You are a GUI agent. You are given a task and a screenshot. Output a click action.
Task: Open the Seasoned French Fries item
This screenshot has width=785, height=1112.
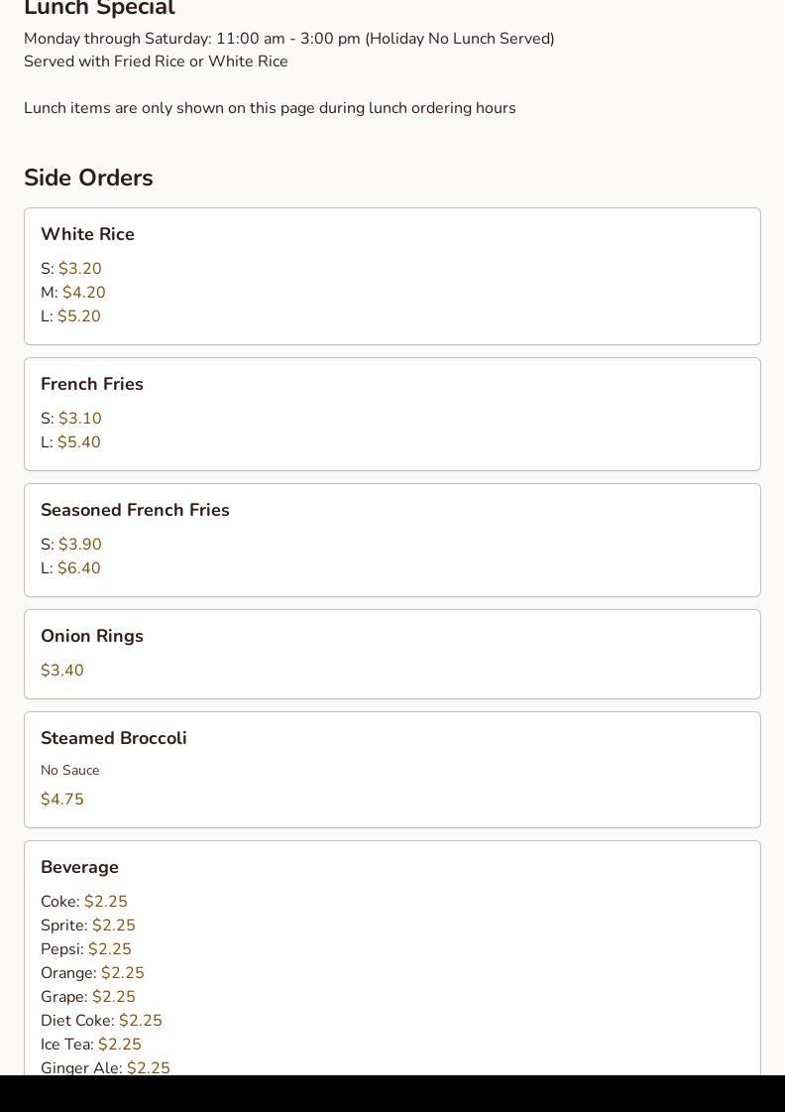(135, 511)
